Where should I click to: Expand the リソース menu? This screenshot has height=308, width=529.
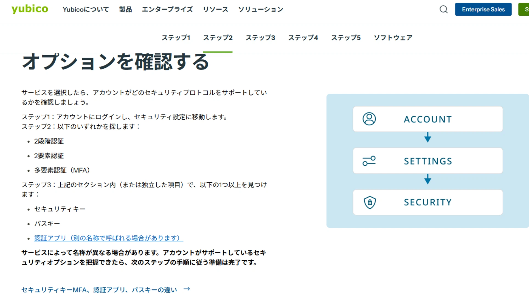pos(215,9)
